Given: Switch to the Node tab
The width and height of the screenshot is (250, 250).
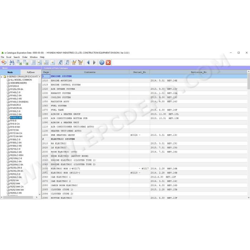Looking at the screenshot, I should [x=10, y=72].
